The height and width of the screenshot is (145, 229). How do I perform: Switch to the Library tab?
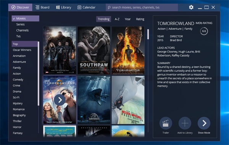point(63,7)
